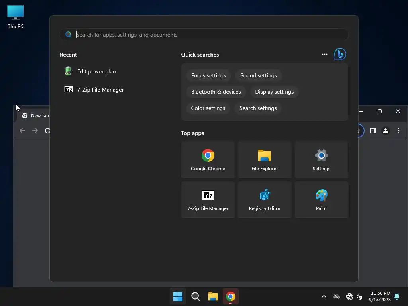Image resolution: width=408 pixels, height=306 pixels.
Task: Launch File Explorer from Top apps
Action: [265, 160]
